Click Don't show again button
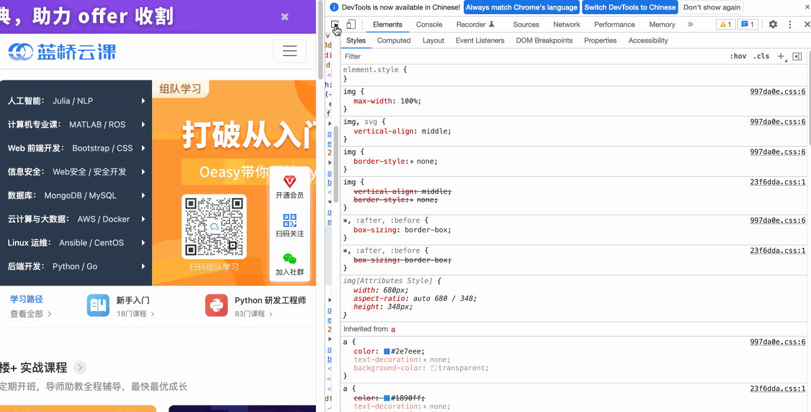Viewport: 811px width, 412px height. pos(712,7)
